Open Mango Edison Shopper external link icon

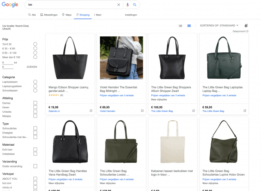click(x=91, y=111)
